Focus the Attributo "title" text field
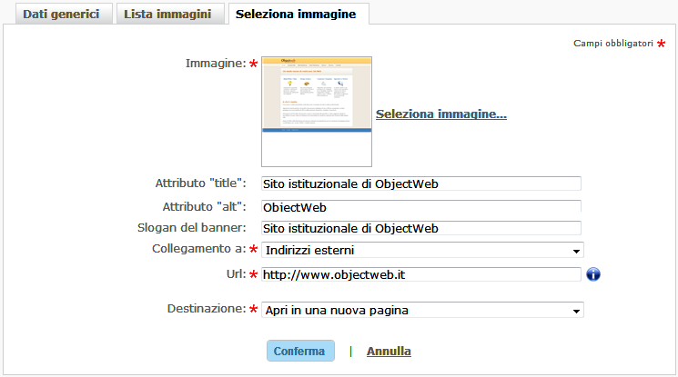678x377 pixels. pos(420,184)
